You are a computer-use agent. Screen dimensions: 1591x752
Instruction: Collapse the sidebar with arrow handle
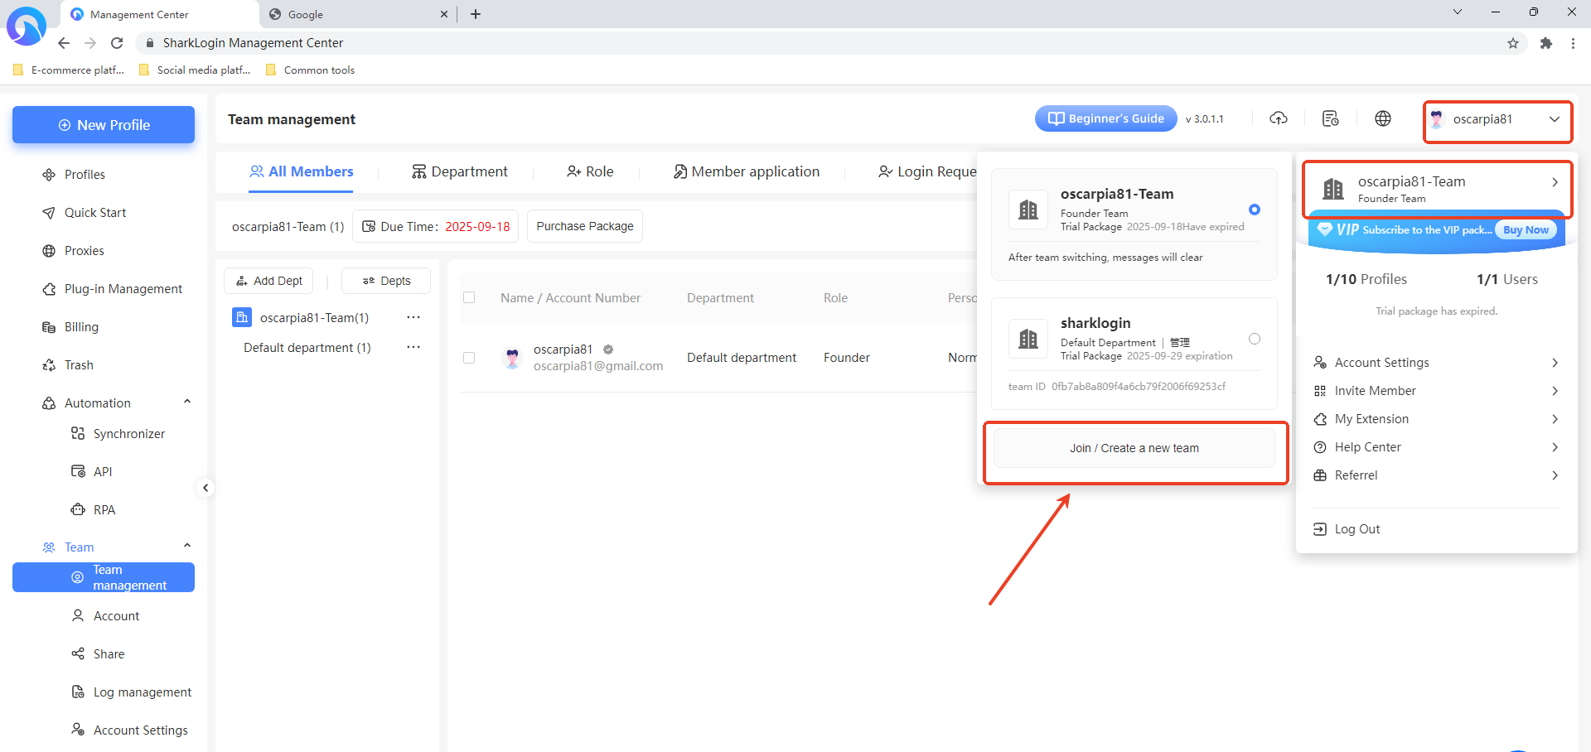tap(206, 488)
